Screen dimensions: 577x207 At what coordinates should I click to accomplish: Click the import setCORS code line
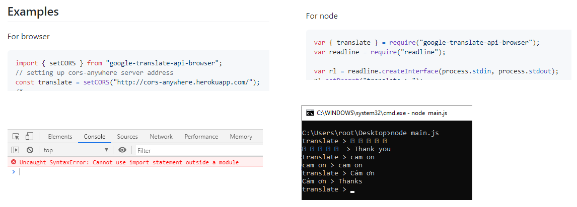pyautogui.click(x=119, y=63)
